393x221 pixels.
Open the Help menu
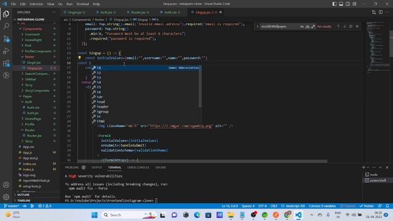click(96, 4)
